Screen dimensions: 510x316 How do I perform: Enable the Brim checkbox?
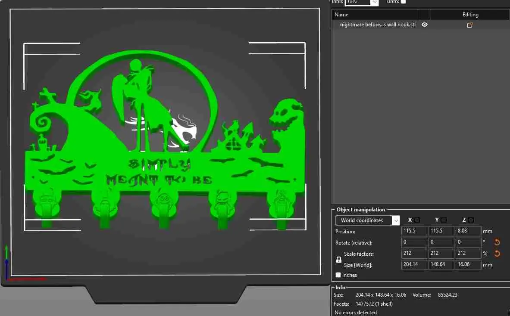[x=403, y=2]
